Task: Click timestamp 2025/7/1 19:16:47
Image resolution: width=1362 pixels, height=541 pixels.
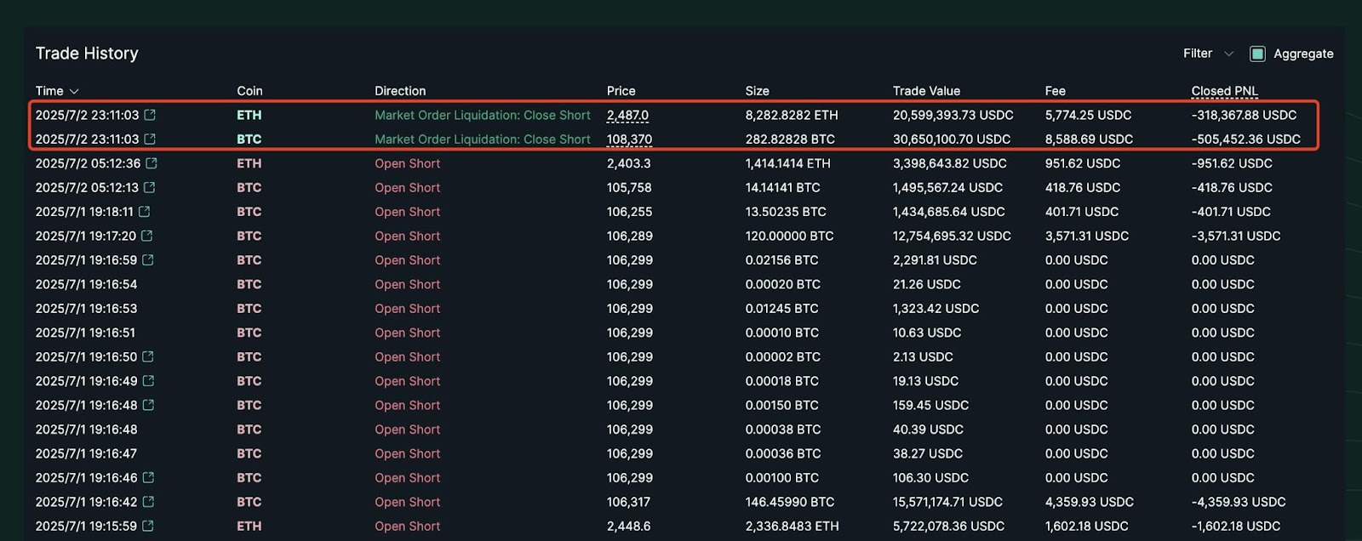Action: [x=86, y=453]
